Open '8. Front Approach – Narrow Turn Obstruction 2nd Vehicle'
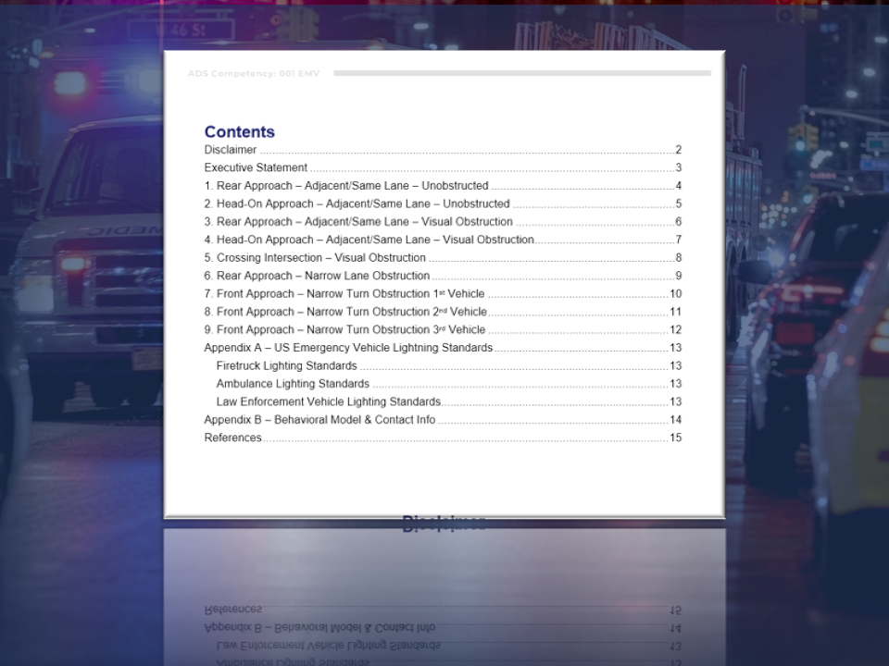889x666 pixels. click(443, 312)
